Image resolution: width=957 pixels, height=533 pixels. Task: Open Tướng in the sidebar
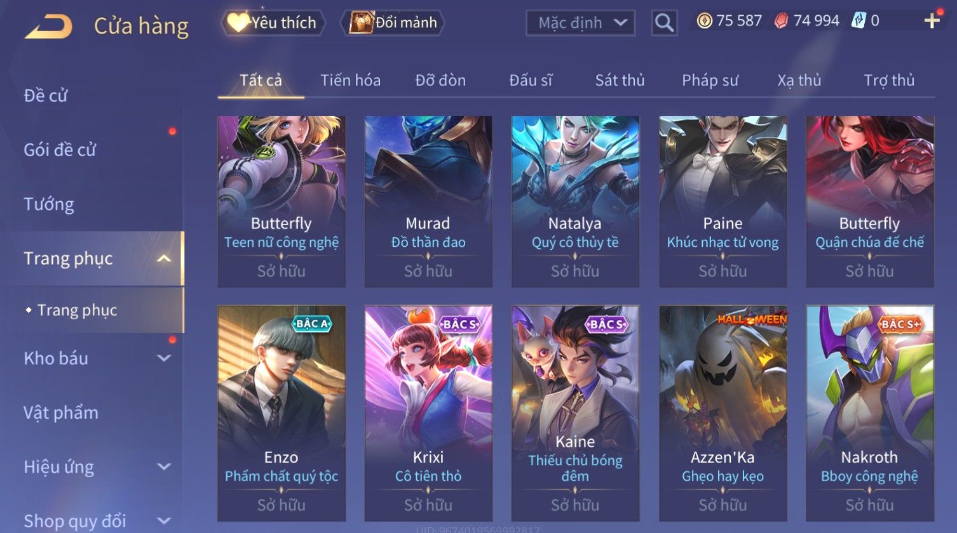(x=49, y=204)
